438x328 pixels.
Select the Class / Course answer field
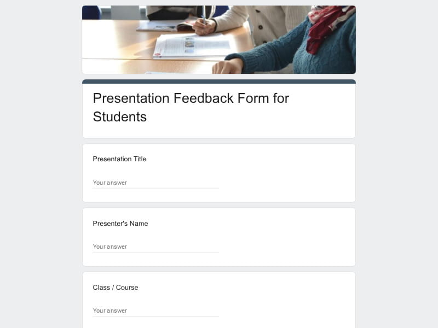pyautogui.click(x=155, y=311)
